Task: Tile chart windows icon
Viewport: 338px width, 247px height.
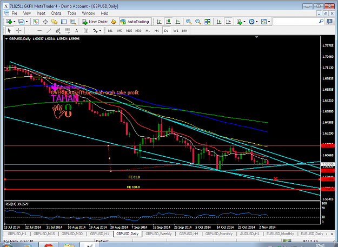Action: click(207, 22)
